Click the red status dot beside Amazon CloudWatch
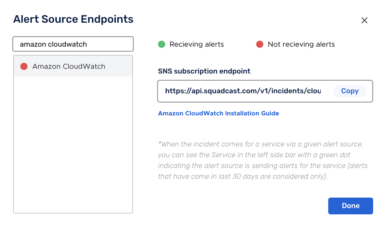This screenshot has height=226, width=383. pos(24,66)
